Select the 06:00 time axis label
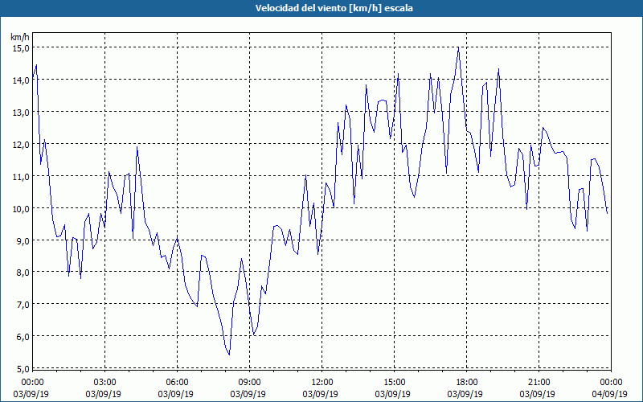 177,383
